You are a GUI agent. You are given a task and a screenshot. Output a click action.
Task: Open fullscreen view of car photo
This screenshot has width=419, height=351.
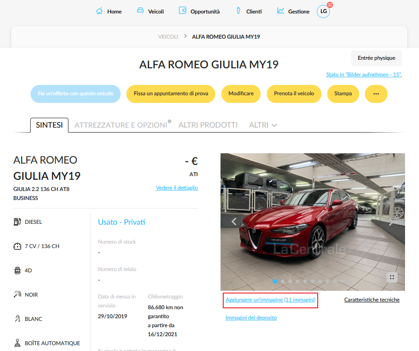click(392, 277)
